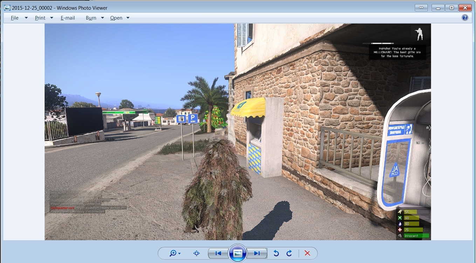This screenshot has width=476, height=263.
Task: Click the Photo Viewer icon in title bar
Action: point(7,8)
